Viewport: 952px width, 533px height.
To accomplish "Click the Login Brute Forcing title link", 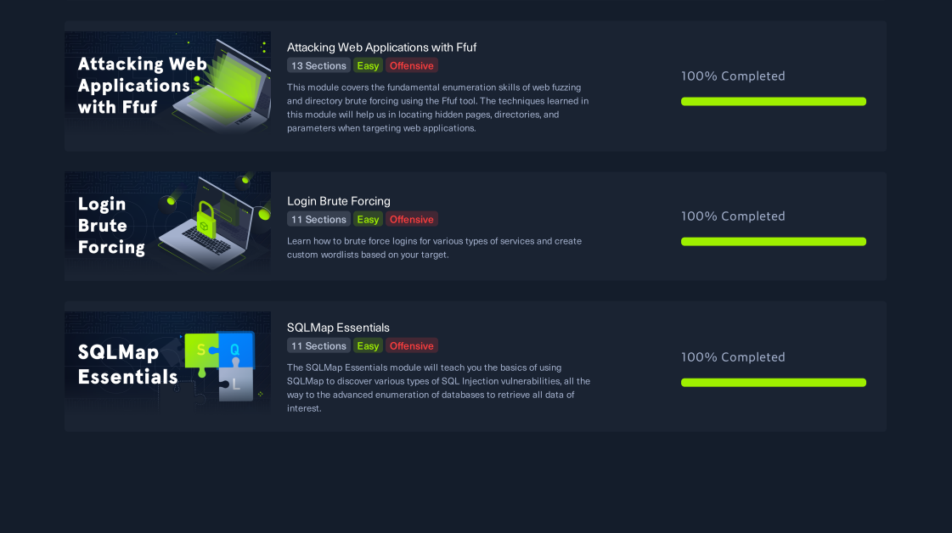I will 338,201.
